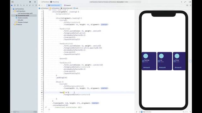Viewport: 202px width, 113px height.
Task: Collapse the ListTransitions group folder
Action: tap(13, 11)
